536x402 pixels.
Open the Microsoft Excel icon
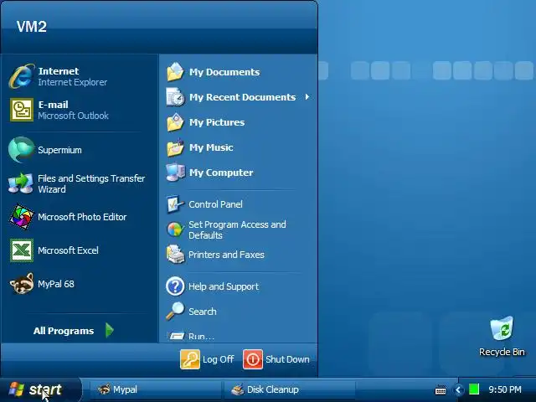[22, 250]
